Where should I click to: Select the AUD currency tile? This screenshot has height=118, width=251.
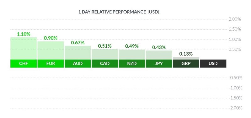point(77,64)
